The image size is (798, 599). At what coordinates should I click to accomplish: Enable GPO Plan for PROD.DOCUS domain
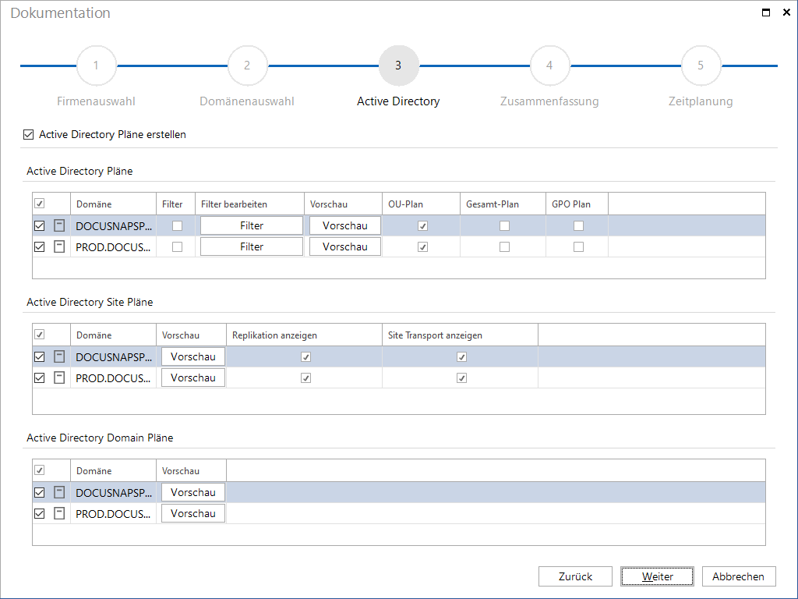point(579,246)
